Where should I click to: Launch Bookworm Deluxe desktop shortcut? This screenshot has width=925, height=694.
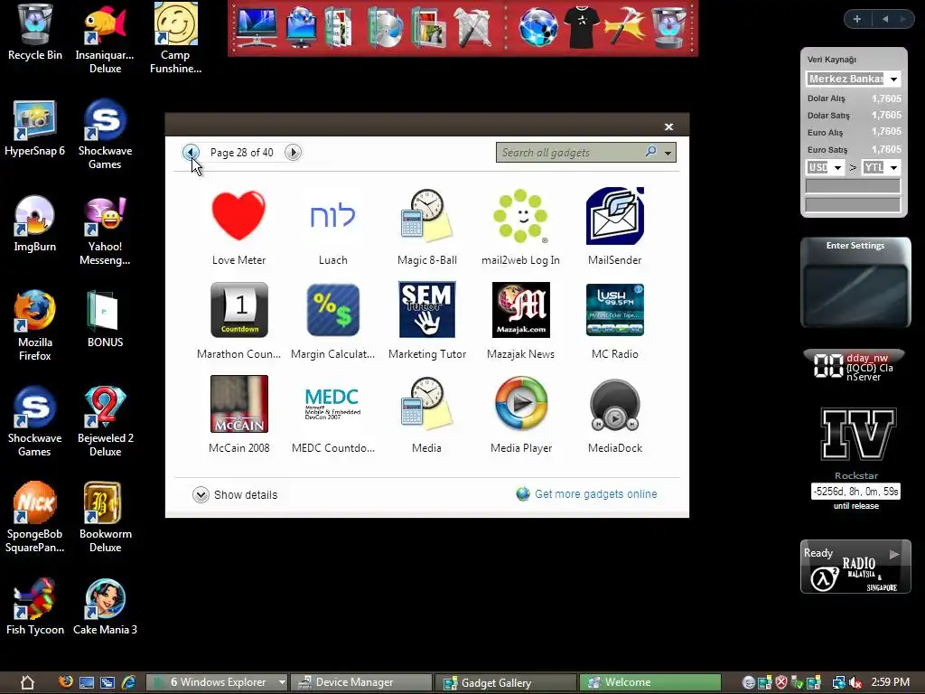coord(105,518)
